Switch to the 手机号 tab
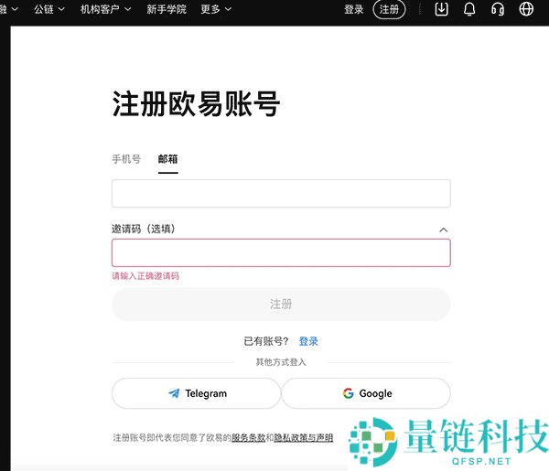Image resolution: width=549 pixels, height=471 pixels. [x=126, y=159]
